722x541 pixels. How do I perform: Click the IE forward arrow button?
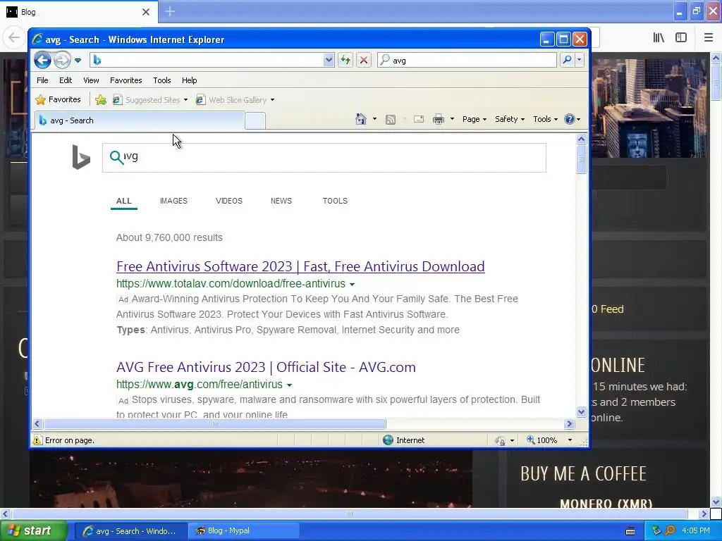(x=63, y=61)
